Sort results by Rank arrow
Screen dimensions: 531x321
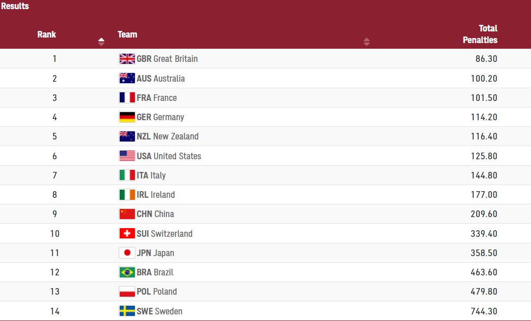[x=101, y=42]
